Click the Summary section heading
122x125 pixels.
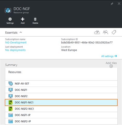pyautogui.click(x=11, y=65)
